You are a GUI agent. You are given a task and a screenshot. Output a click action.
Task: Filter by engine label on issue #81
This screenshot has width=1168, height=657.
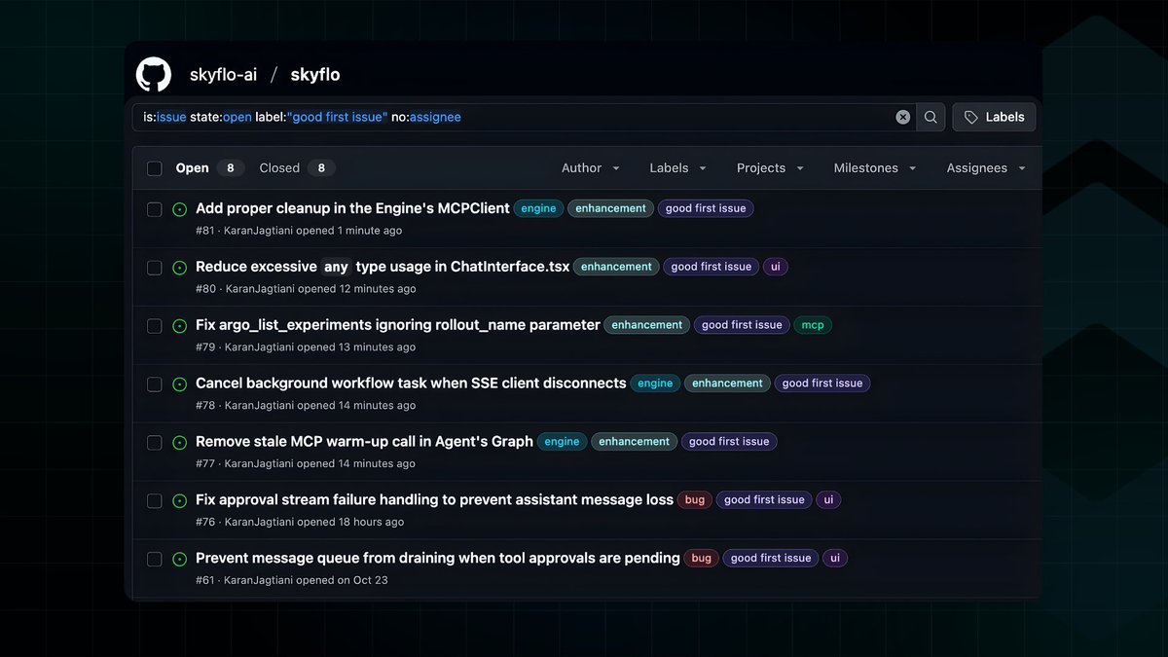click(x=538, y=208)
